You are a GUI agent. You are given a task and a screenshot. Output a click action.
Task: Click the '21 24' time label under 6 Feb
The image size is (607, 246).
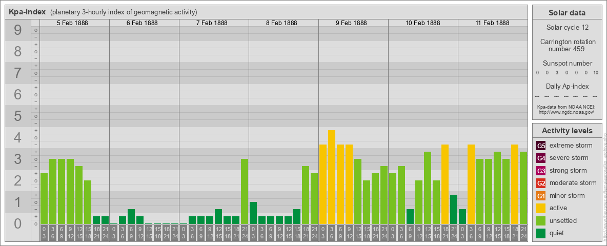click(175, 233)
